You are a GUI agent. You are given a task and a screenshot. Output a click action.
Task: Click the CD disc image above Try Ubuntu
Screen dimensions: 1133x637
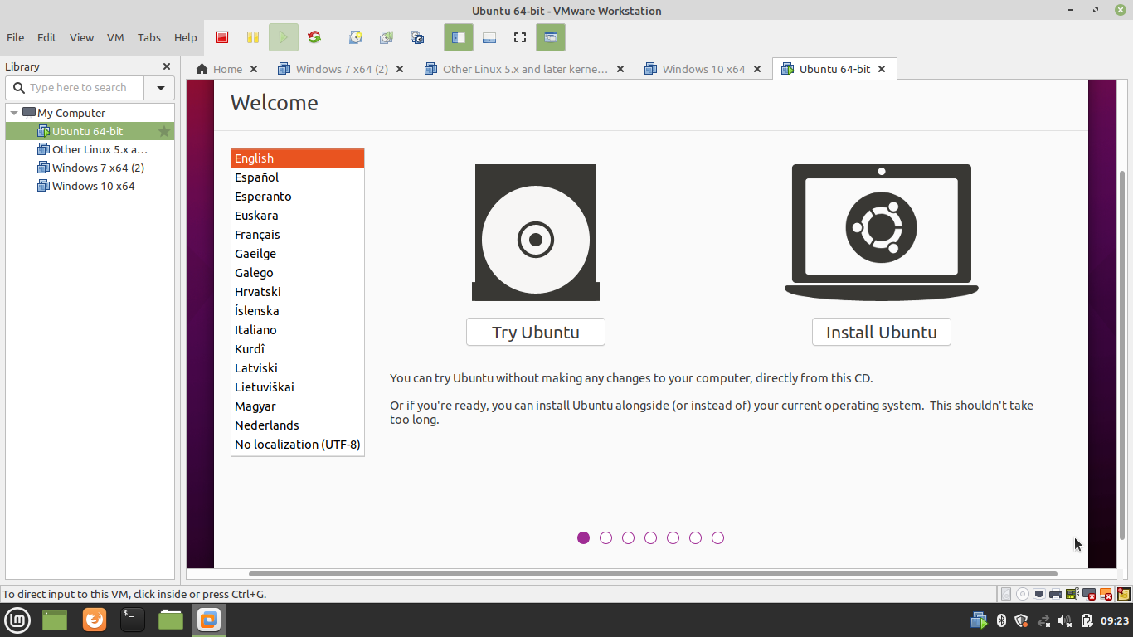point(536,232)
